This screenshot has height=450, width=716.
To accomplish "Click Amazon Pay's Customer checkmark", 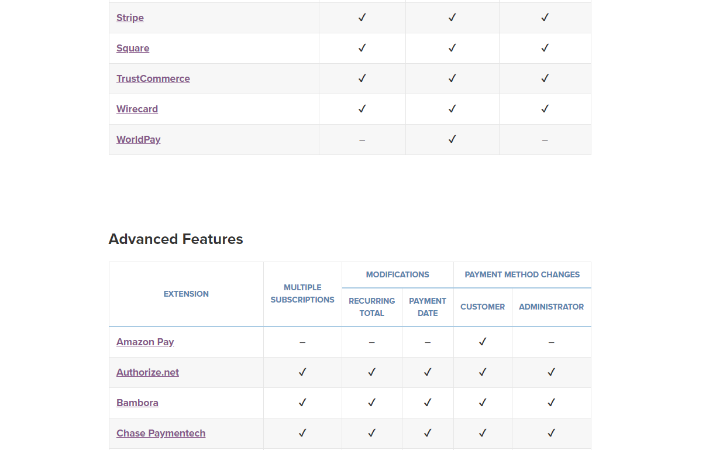I will point(483,342).
